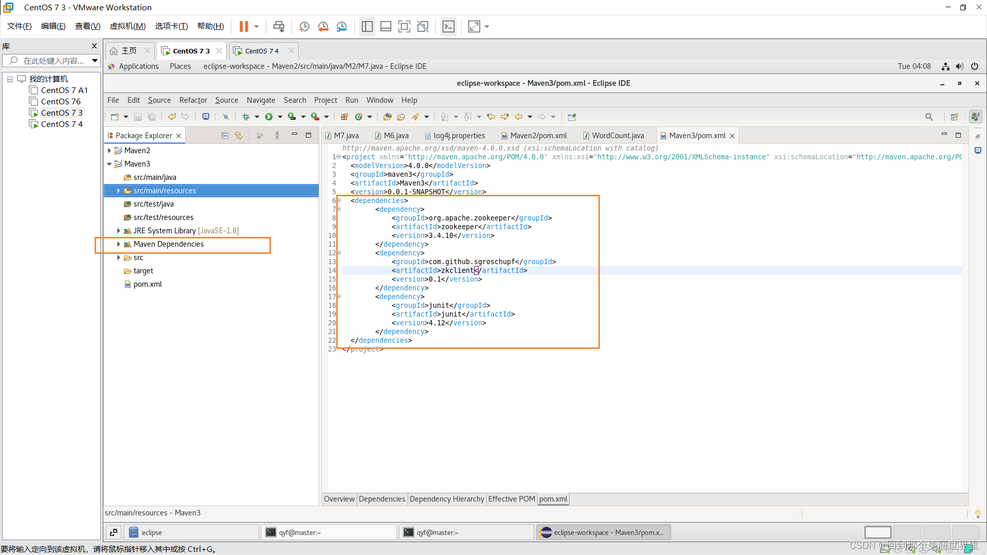987x555 pixels.
Task: Click the Coverage run icon
Action: point(291,117)
